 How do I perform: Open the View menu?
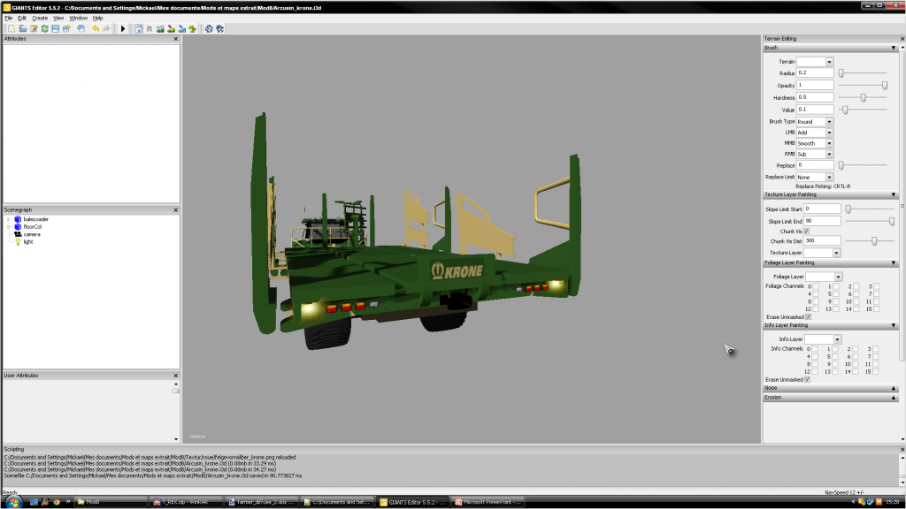click(58, 18)
